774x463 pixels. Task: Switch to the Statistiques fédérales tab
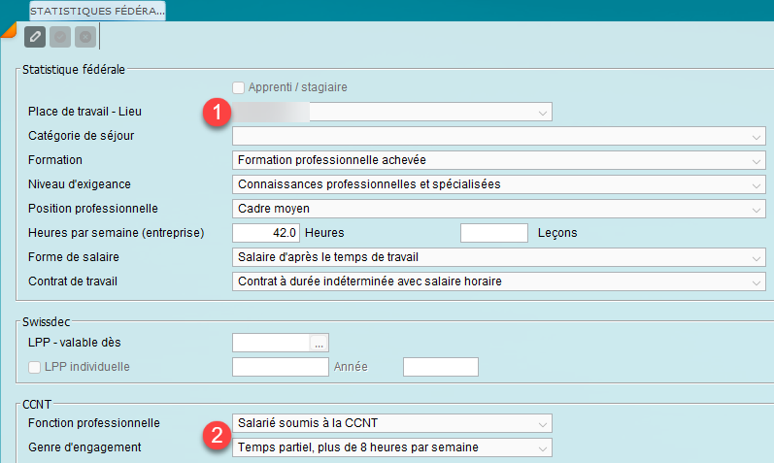click(x=97, y=11)
